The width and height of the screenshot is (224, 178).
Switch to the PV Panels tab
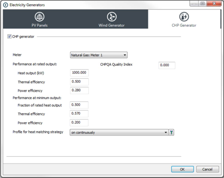(x=39, y=19)
